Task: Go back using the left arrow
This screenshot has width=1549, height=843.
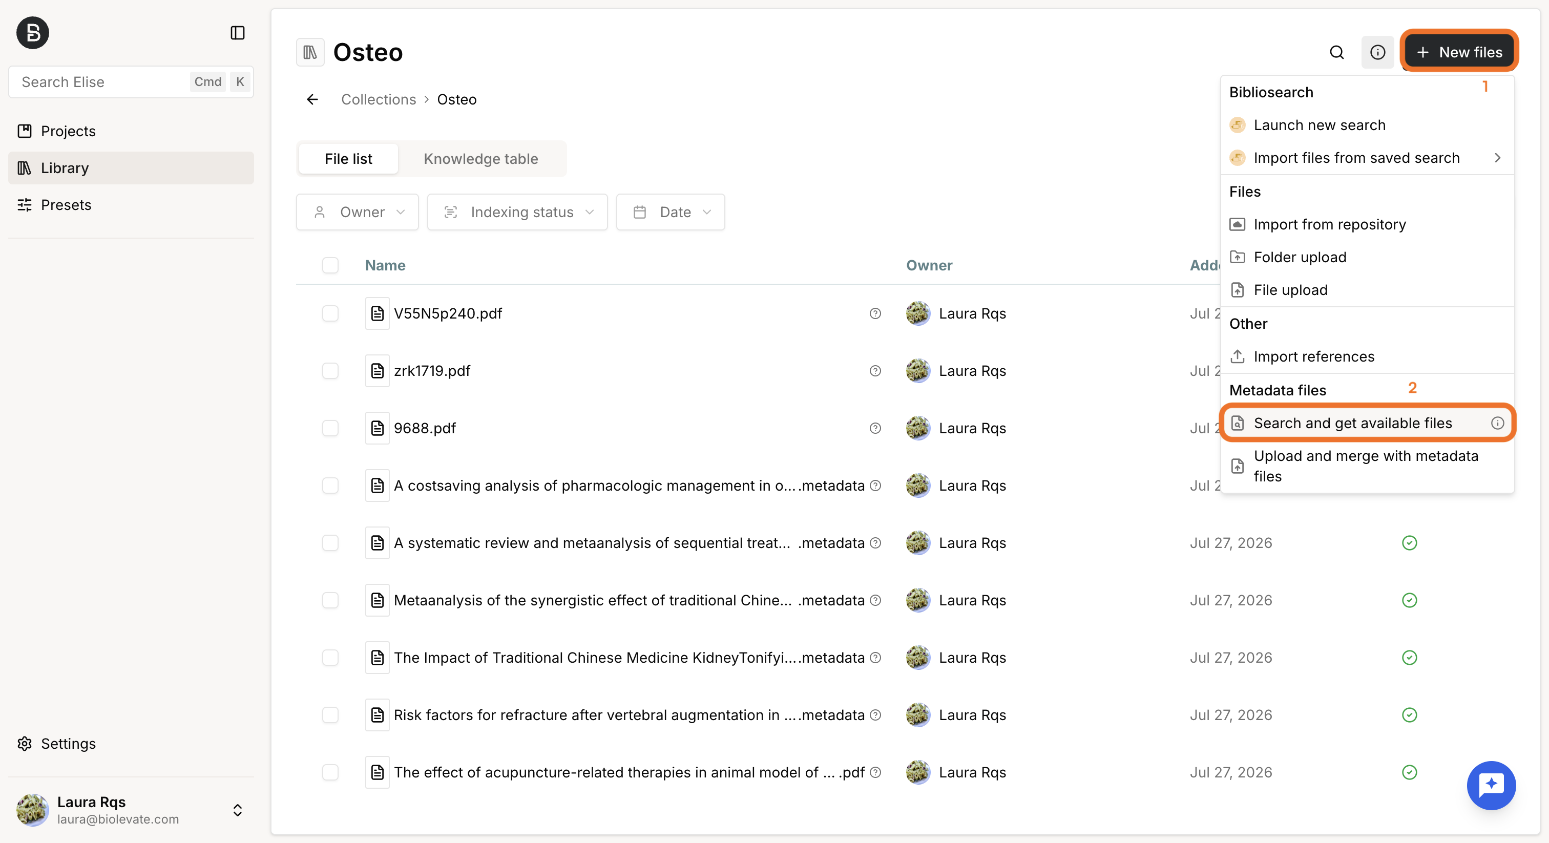Action: (312, 99)
